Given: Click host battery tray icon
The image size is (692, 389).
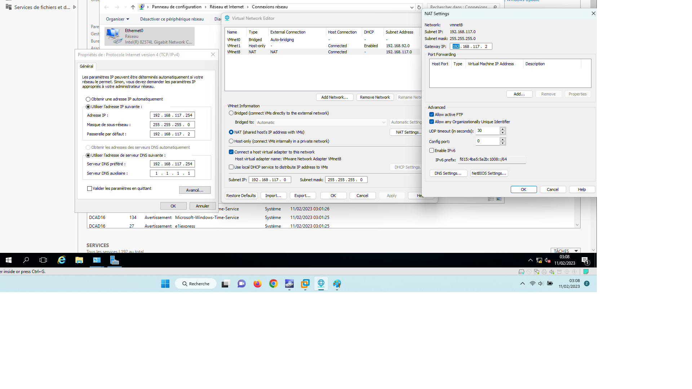Looking at the screenshot, I should point(550,283).
